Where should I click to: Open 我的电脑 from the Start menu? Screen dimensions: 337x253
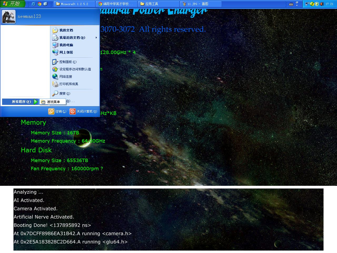(63, 45)
